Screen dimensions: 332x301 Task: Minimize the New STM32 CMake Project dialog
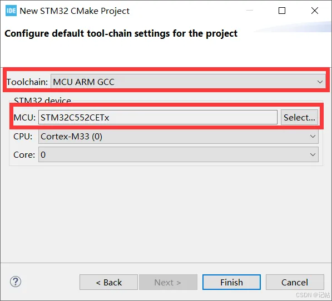point(250,10)
